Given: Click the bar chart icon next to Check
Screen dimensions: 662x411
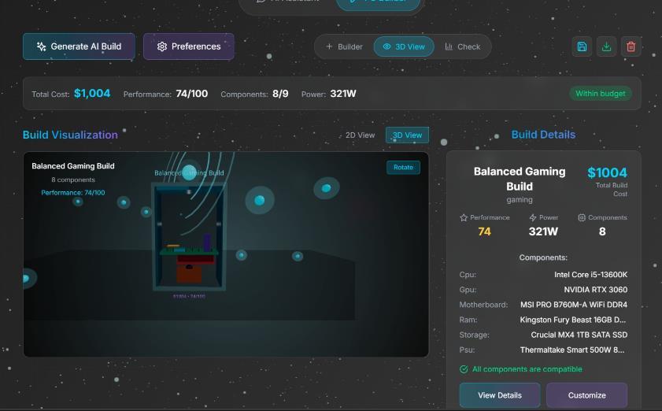Looking at the screenshot, I should click(449, 46).
